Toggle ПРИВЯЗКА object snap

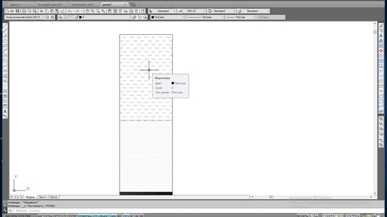coord(85,216)
